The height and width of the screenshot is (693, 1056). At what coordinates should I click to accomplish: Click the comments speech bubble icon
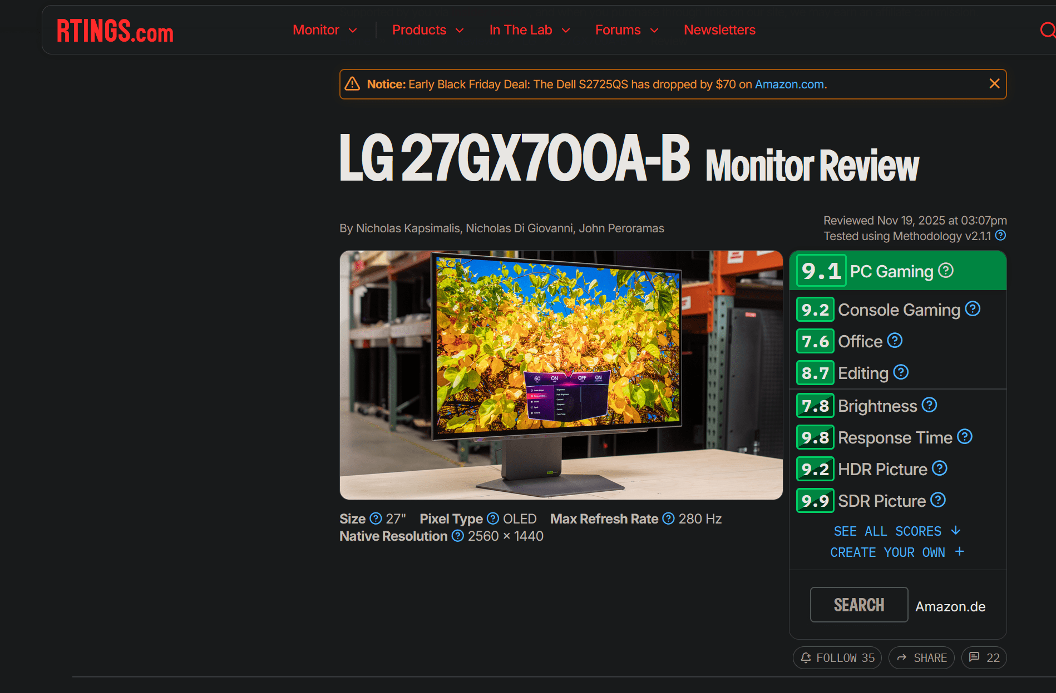(x=974, y=657)
